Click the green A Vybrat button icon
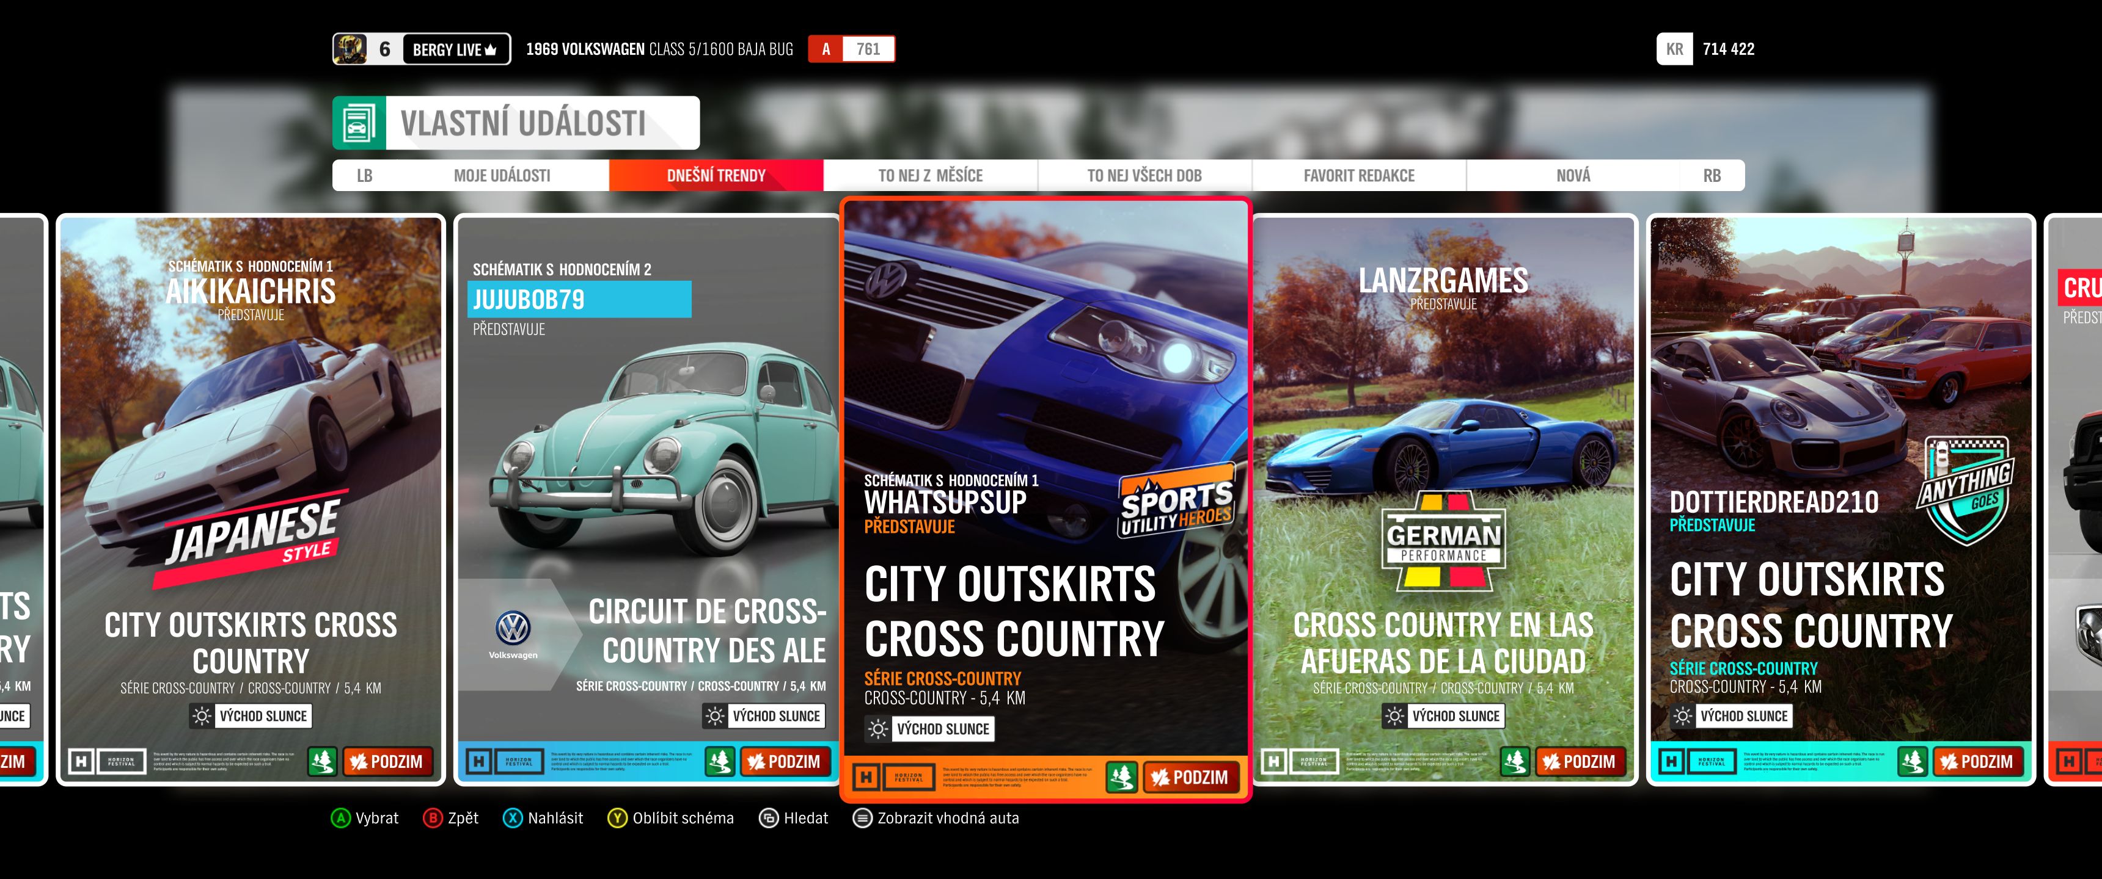 (x=340, y=818)
